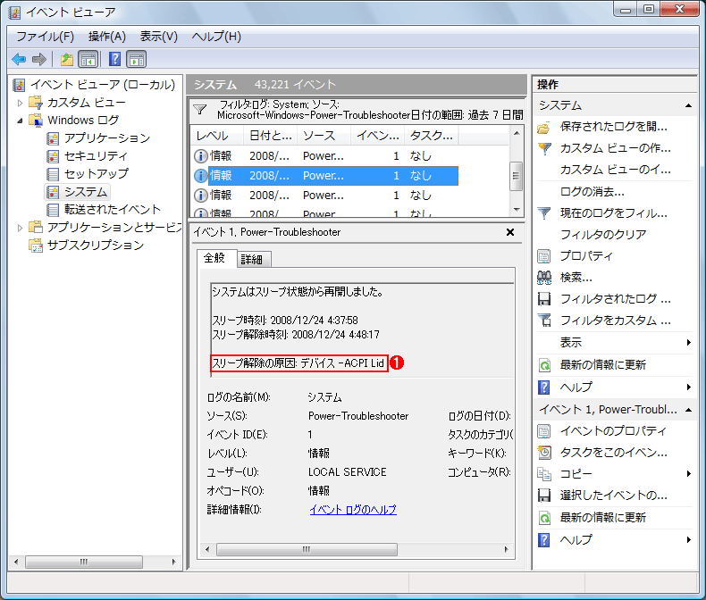Open the ファイル(F) menu

coord(45,37)
